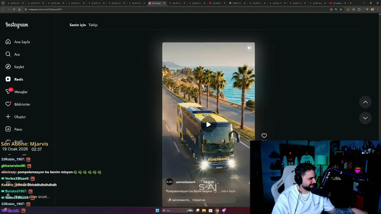
Task: Open File Explorer from the taskbar
Action: [x=204, y=210]
